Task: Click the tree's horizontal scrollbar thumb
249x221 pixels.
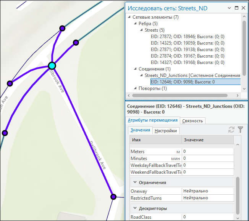Action: (x=180, y=95)
